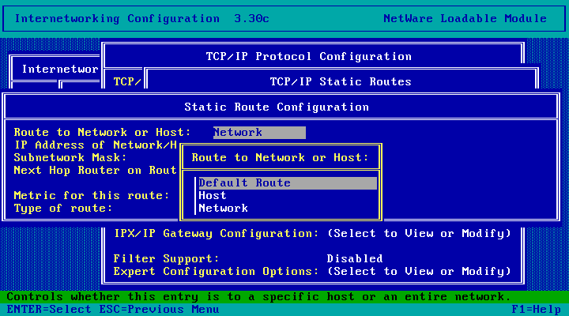Click the 'ENTER=Select' key hint
The width and height of the screenshot is (569, 316).
tap(49, 310)
